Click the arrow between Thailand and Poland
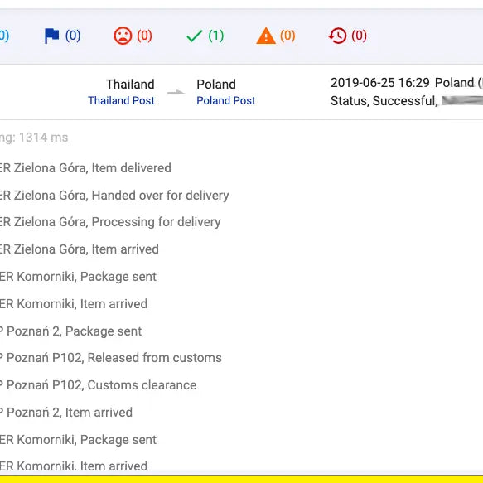The width and height of the screenshot is (483, 483). (176, 92)
